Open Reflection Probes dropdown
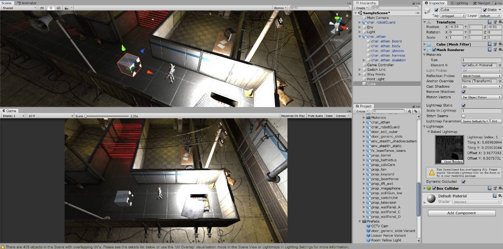The width and height of the screenshot is (503, 249). pos(482,76)
